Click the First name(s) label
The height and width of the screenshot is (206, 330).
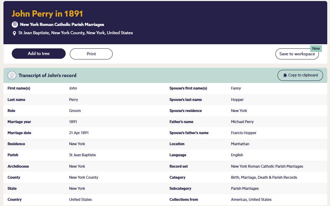pyautogui.click(x=19, y=88)
